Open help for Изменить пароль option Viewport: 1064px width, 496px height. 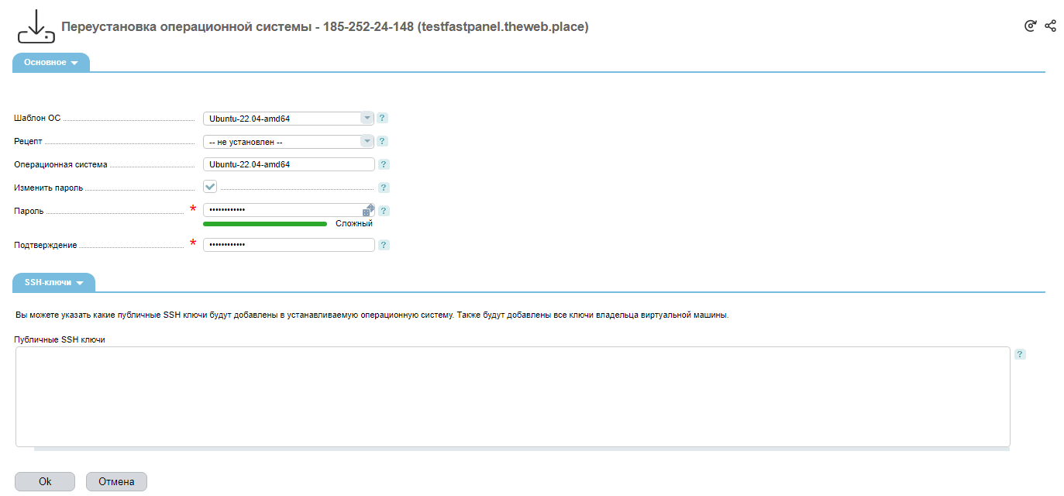pyautogui.click(x=384, y=188)
